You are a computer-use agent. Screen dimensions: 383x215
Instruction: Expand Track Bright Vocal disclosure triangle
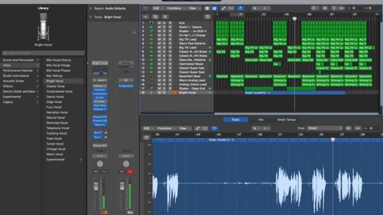[90, 17]
